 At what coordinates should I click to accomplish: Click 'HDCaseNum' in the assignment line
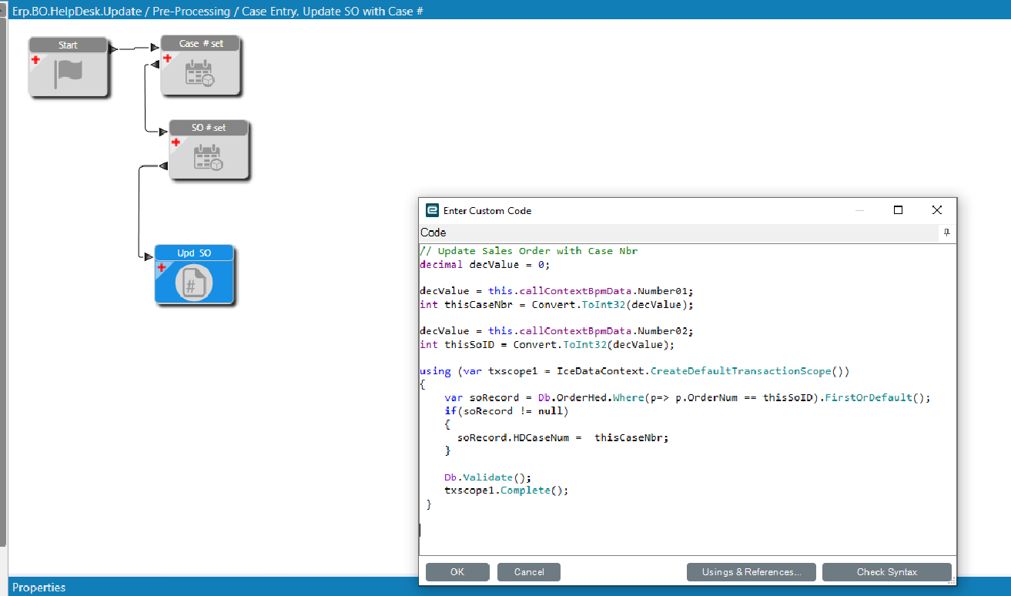coord(541,437)
